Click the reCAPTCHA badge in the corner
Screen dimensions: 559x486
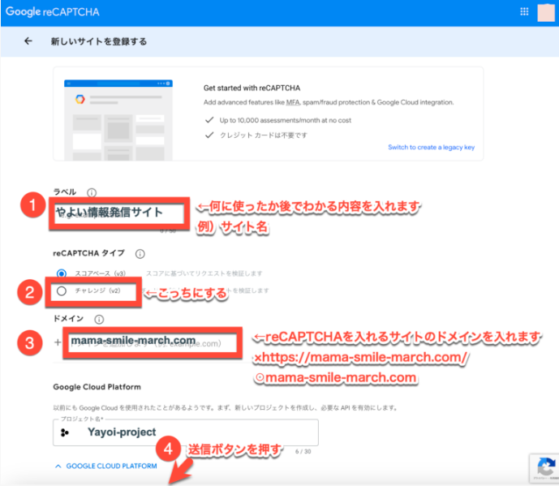click(542, 468)
